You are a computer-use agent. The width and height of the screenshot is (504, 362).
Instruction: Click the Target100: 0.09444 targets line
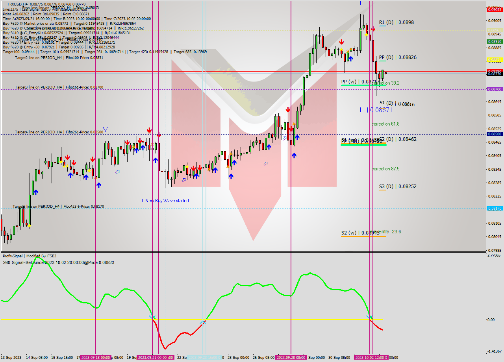104,52
